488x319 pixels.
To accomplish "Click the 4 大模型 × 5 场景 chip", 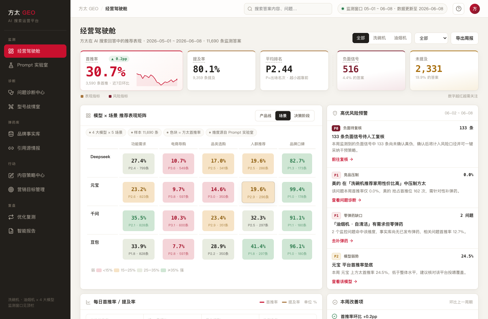I will pos(106,132).
